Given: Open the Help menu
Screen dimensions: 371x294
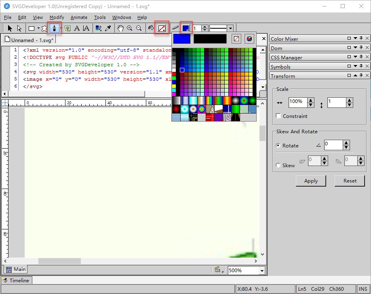Looking at the screenshot, I should point(142,17).
